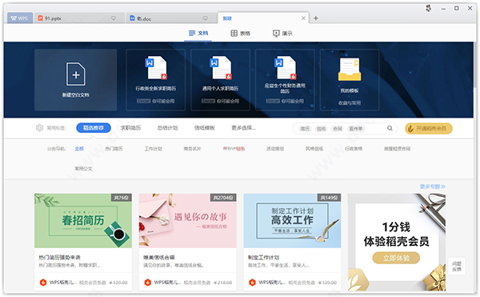Open the 更多专题 link

point(433,187)
